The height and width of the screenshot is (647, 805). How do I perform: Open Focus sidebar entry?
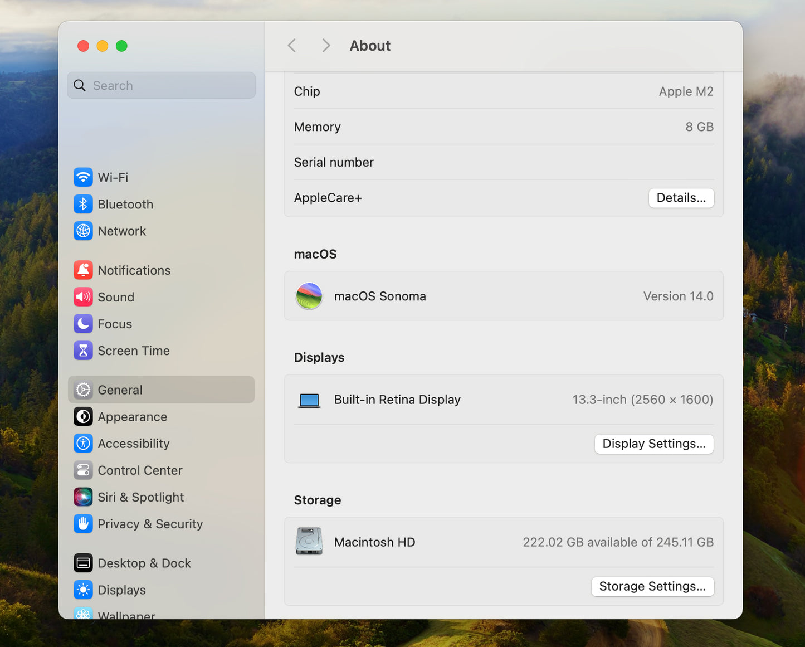115,324
